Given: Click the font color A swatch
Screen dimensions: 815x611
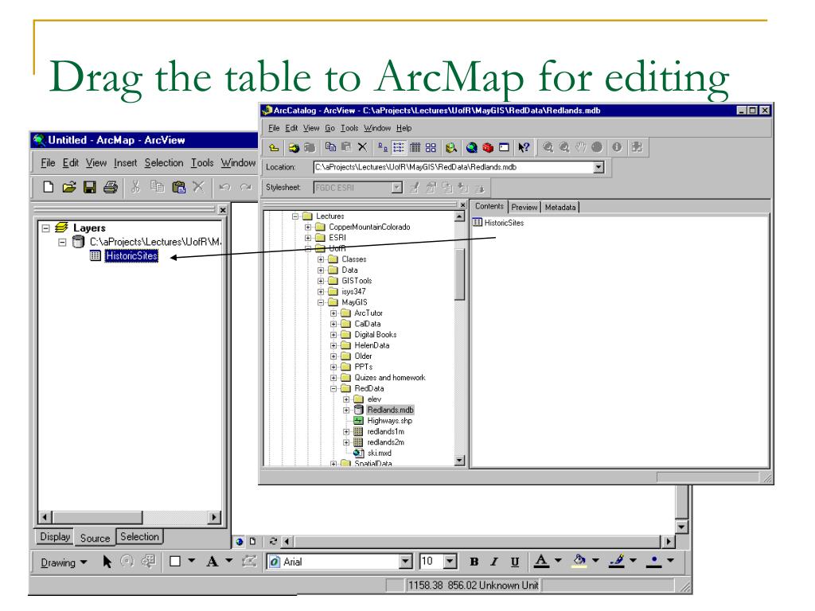Looking at the screenshot, I should (541, 561).
